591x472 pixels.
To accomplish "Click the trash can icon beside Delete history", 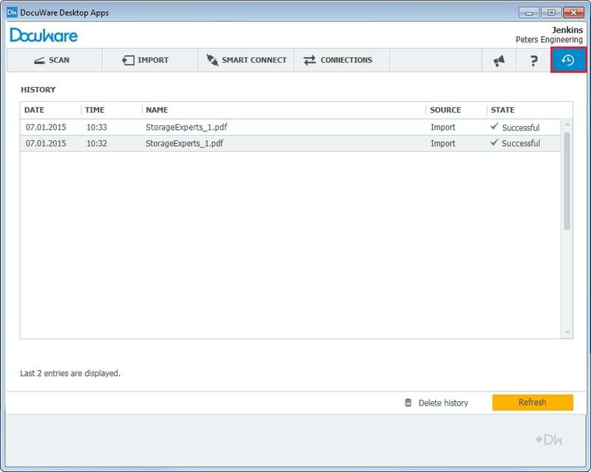I will coord(408,403).
